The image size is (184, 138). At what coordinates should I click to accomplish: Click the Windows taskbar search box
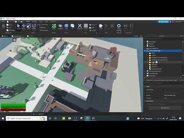[x=26, y=118]
